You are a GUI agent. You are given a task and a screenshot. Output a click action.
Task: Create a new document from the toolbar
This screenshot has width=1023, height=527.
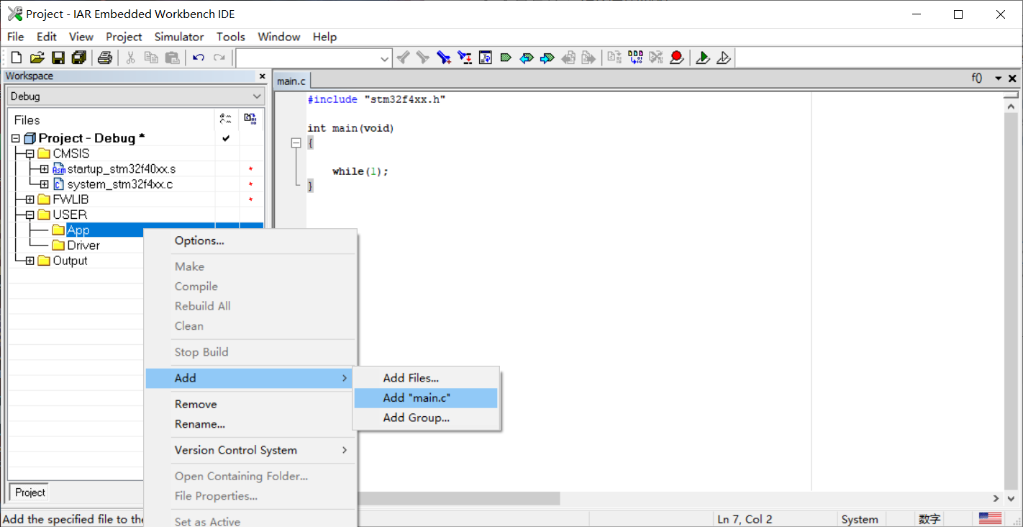[17, 58]
